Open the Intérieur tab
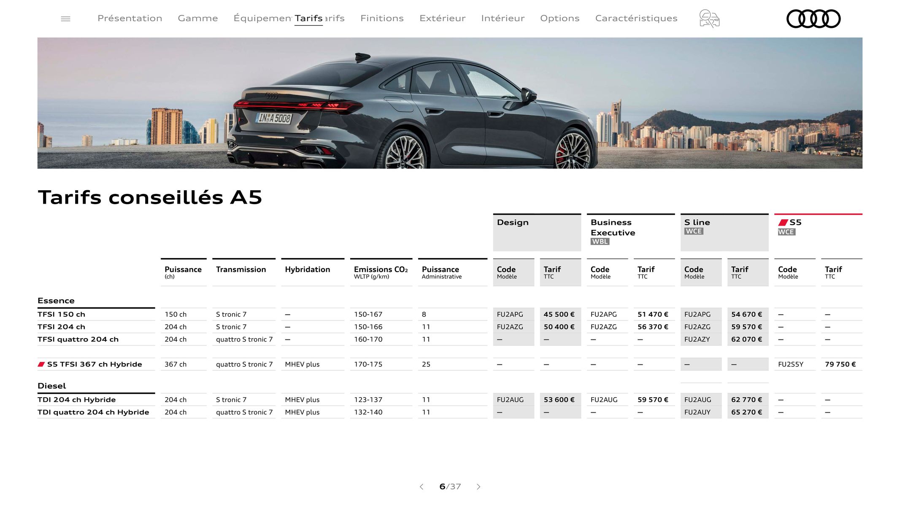Viewport: 900px width, 506px height. pos(503,18)
